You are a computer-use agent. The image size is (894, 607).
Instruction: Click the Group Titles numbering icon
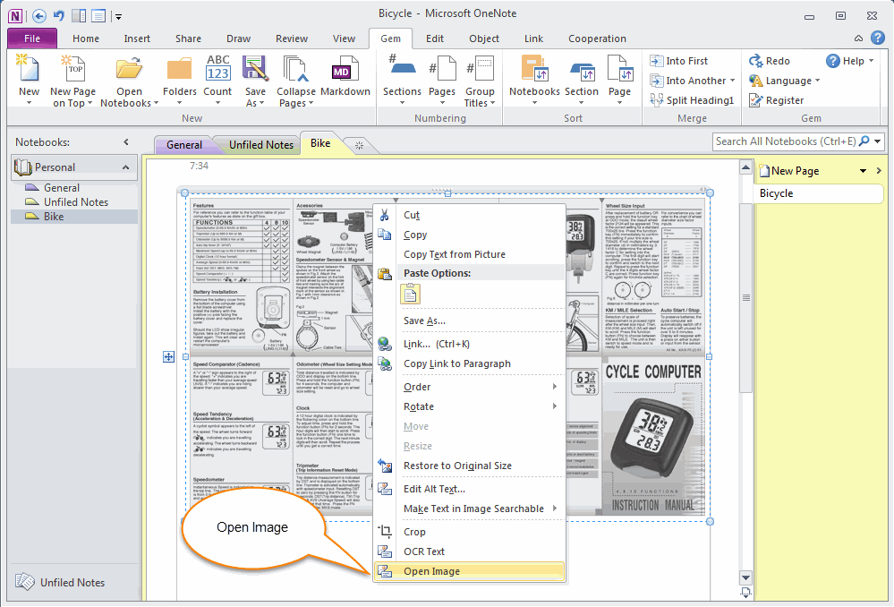coord(480,69)
